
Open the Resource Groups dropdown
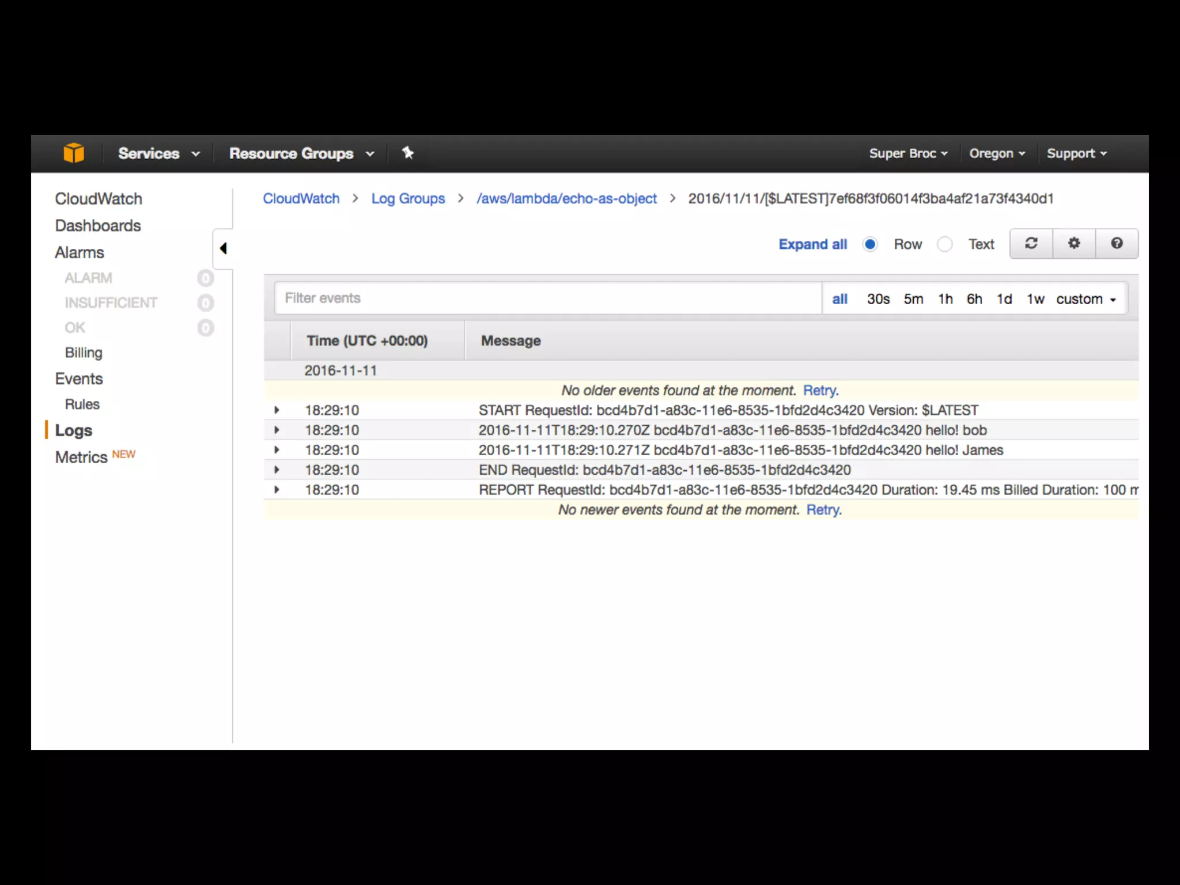click(302, 153)
